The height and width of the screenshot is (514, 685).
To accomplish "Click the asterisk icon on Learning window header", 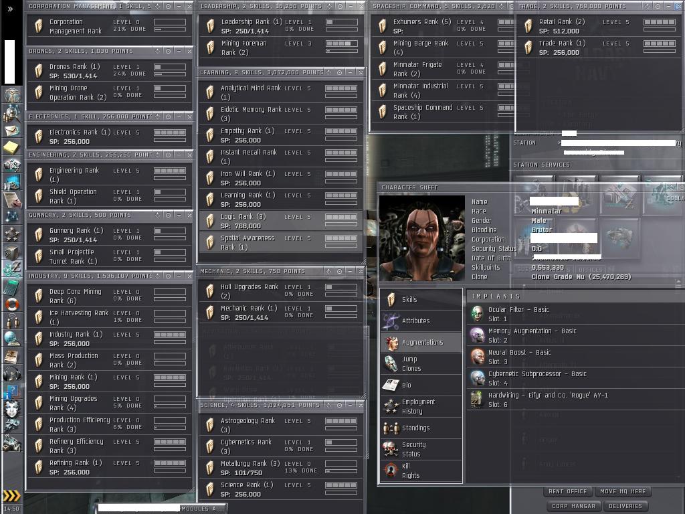I will click(x=330, y=72).
